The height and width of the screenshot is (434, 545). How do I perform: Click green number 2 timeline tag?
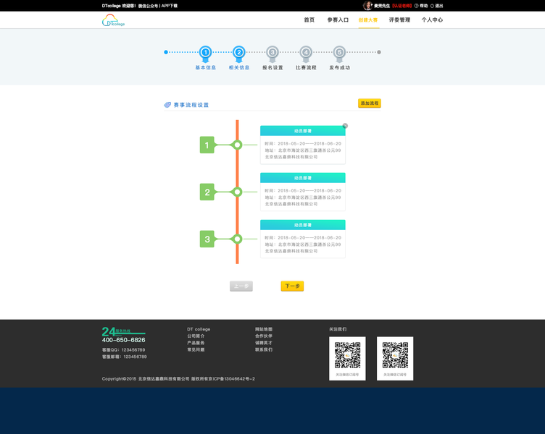[207, 192]
